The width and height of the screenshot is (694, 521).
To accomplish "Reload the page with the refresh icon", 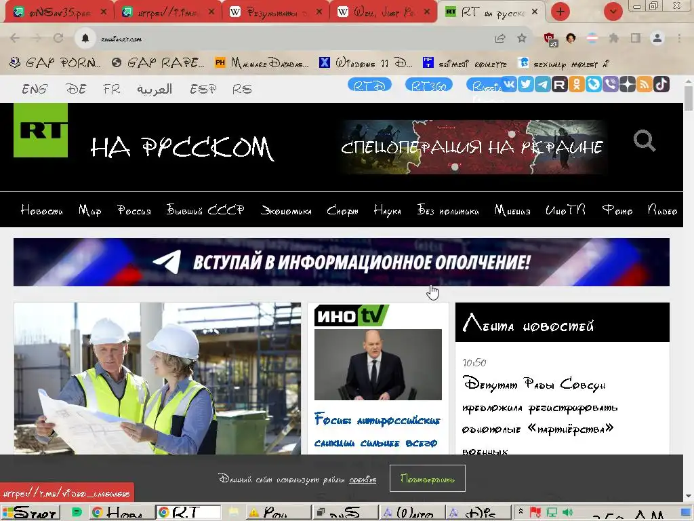I will click(x=58, y=39).
